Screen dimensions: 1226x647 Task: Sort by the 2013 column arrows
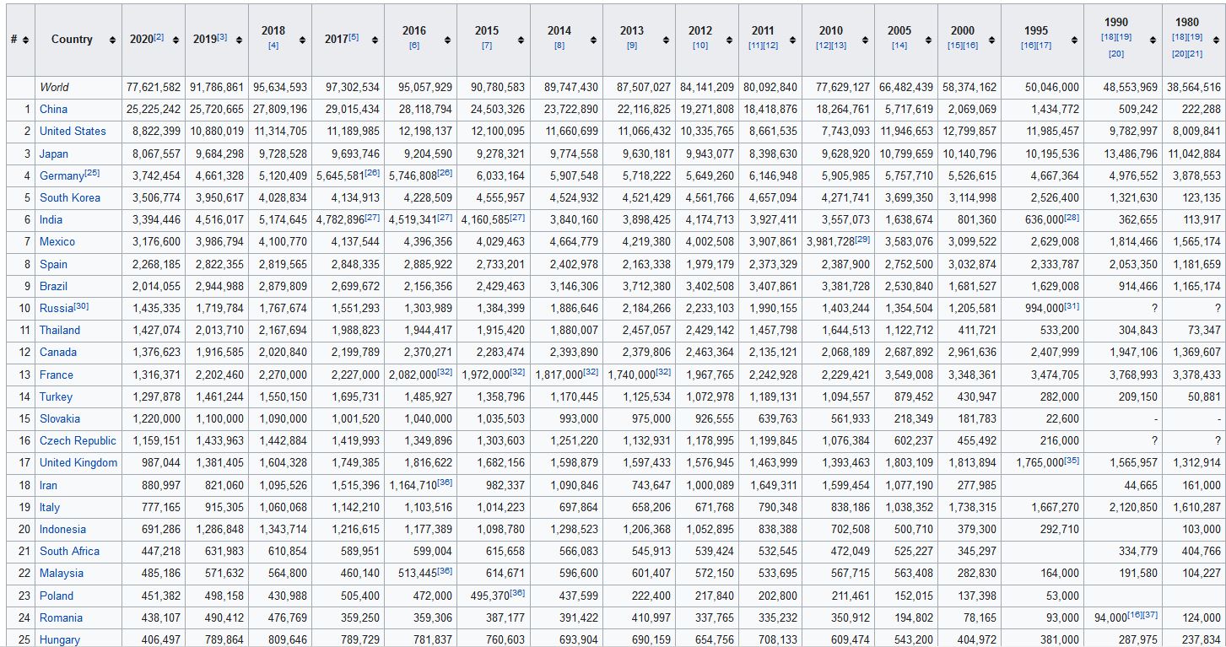click(666, 40)
